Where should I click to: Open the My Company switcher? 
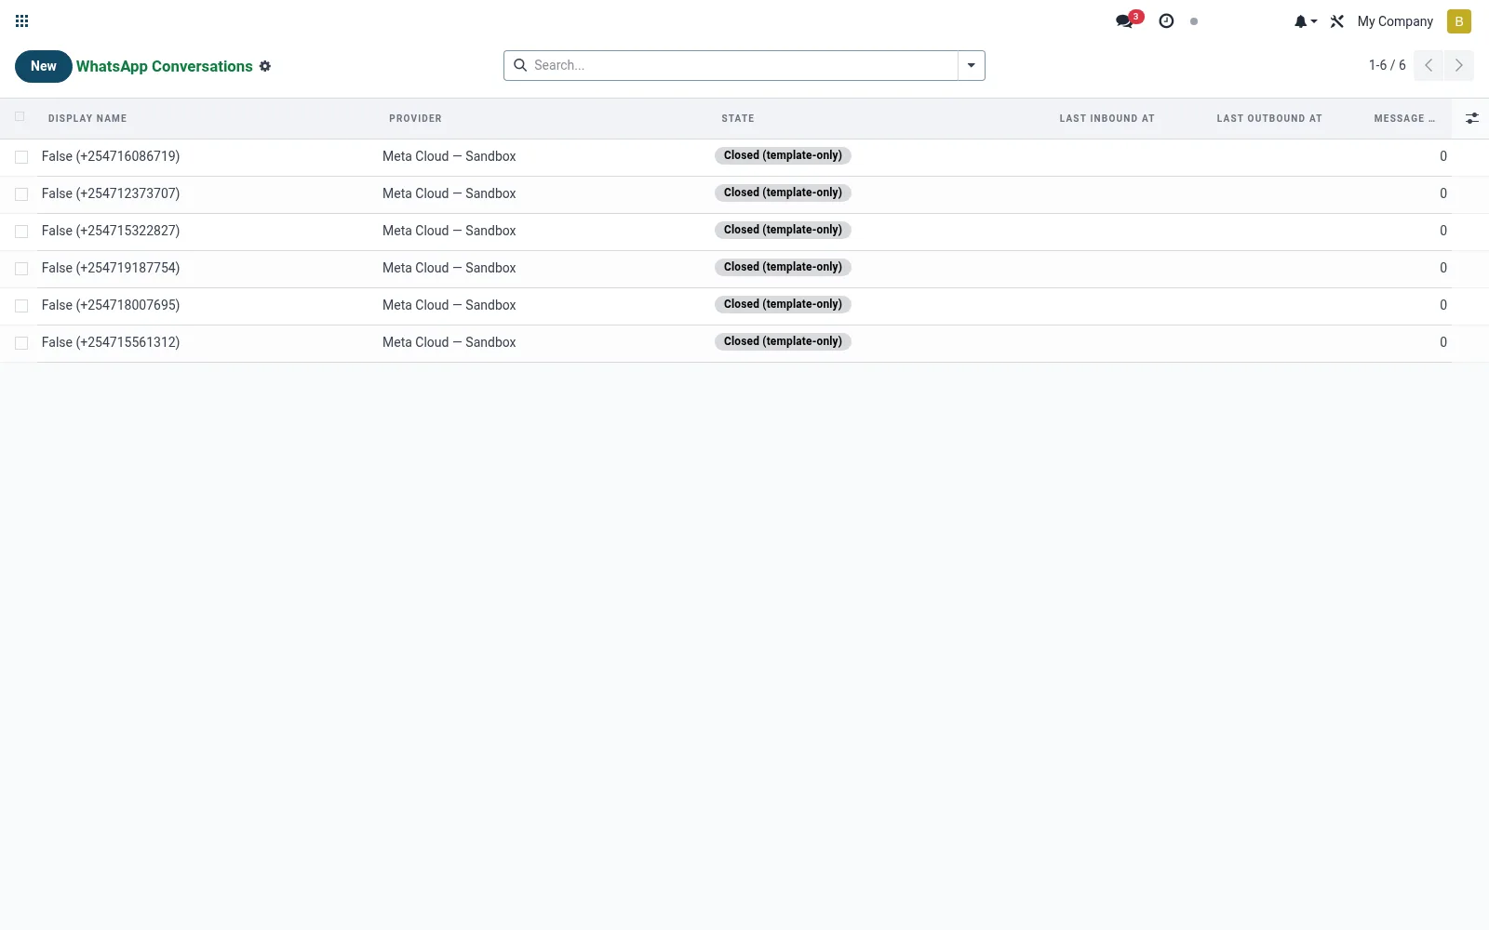pyautogui.click(x=1395, y=21)
